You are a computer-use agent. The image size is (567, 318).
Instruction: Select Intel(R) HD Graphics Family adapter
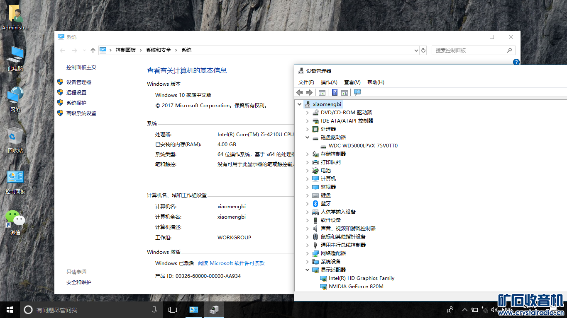pyautogui.click(x=361, y=278)
